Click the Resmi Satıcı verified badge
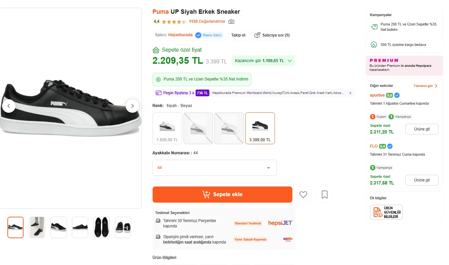 point(209,35)
